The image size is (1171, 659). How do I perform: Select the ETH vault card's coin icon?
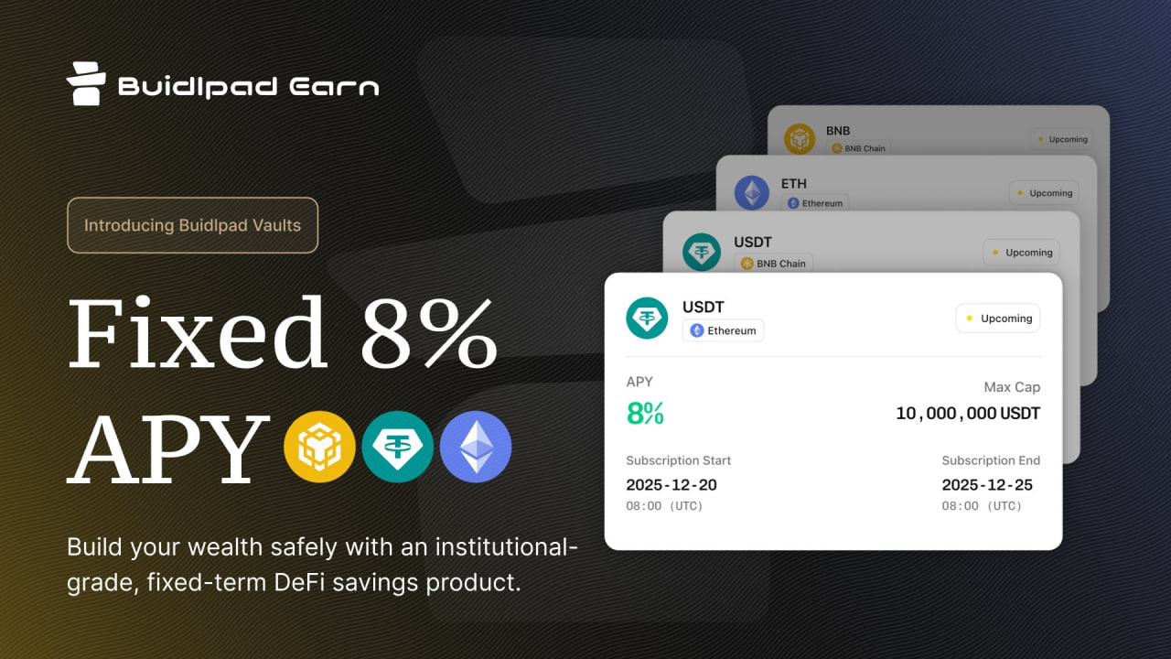[x=752, y=192]
